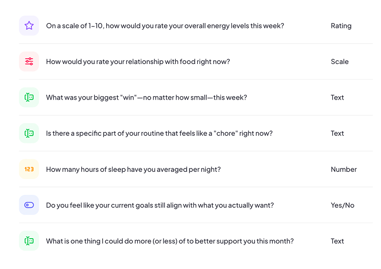
Task: Click the purple star rating icon
Action: pos(29,26)
